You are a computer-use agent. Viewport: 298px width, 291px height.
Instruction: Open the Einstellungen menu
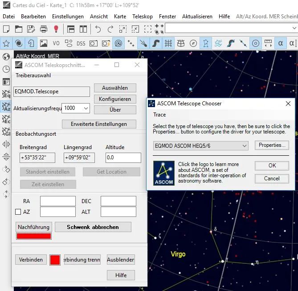68,17
